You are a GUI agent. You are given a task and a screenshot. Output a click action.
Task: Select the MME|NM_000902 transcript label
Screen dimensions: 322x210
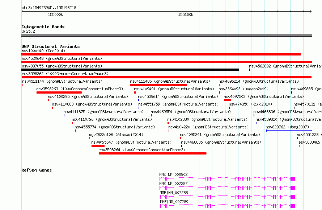[x=174, y=174]
